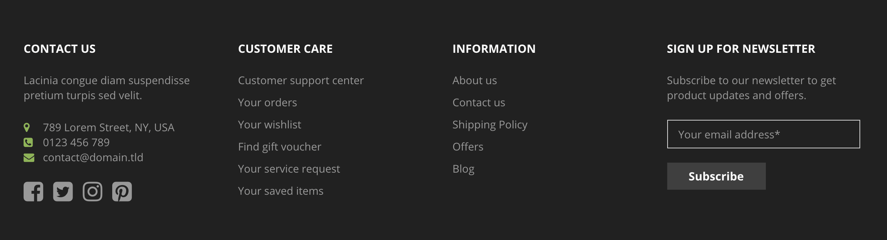
Task: Open Your service request link
Action: [289, 169]
